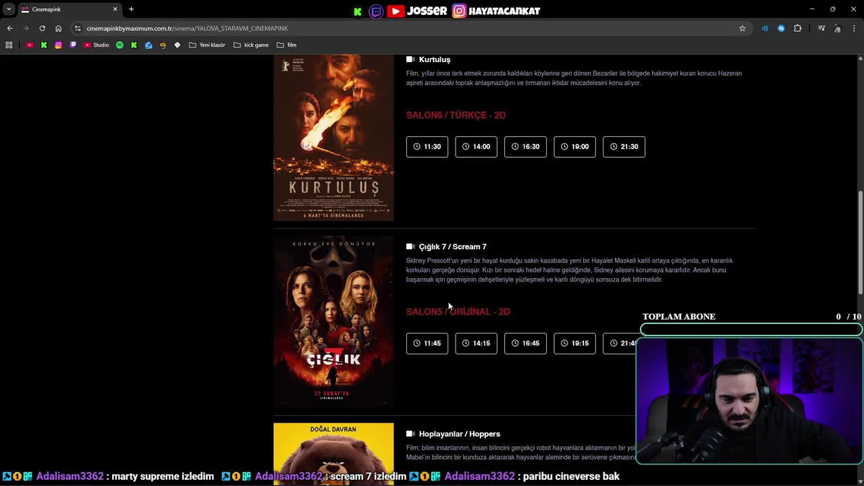Open the blue sound-wave extension icon
The height and width of the screenshot is (486, 864).
tap(765, 28)
